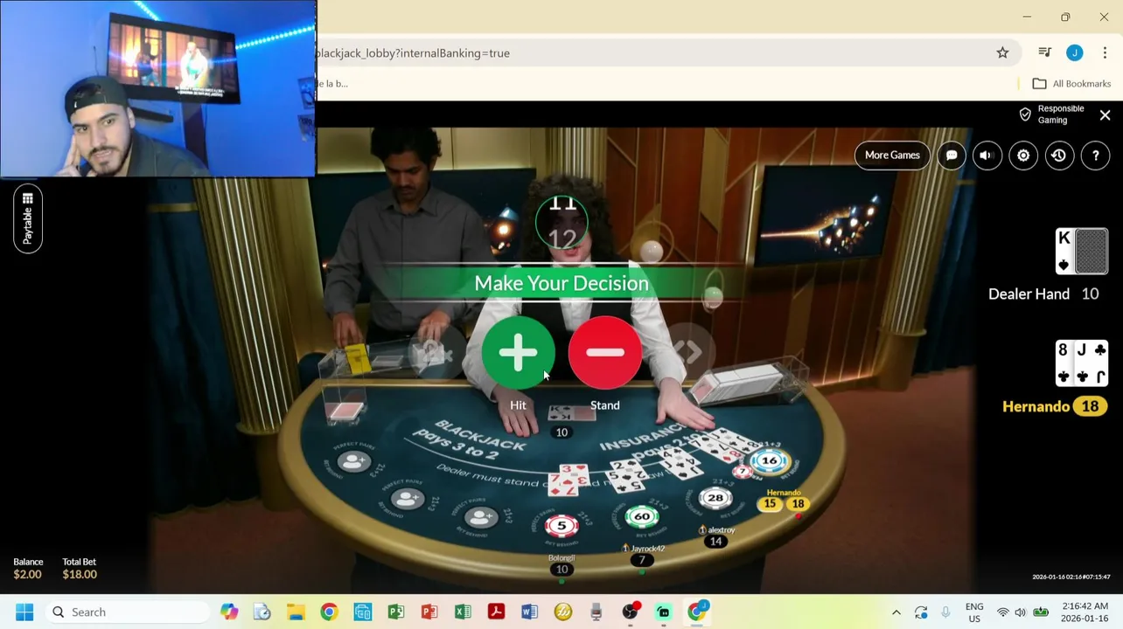Image resolution: width=1123 pixels, height=629 pixels.
Task: Open the taskbar clock and calendar
Action: click(1085, 612)
